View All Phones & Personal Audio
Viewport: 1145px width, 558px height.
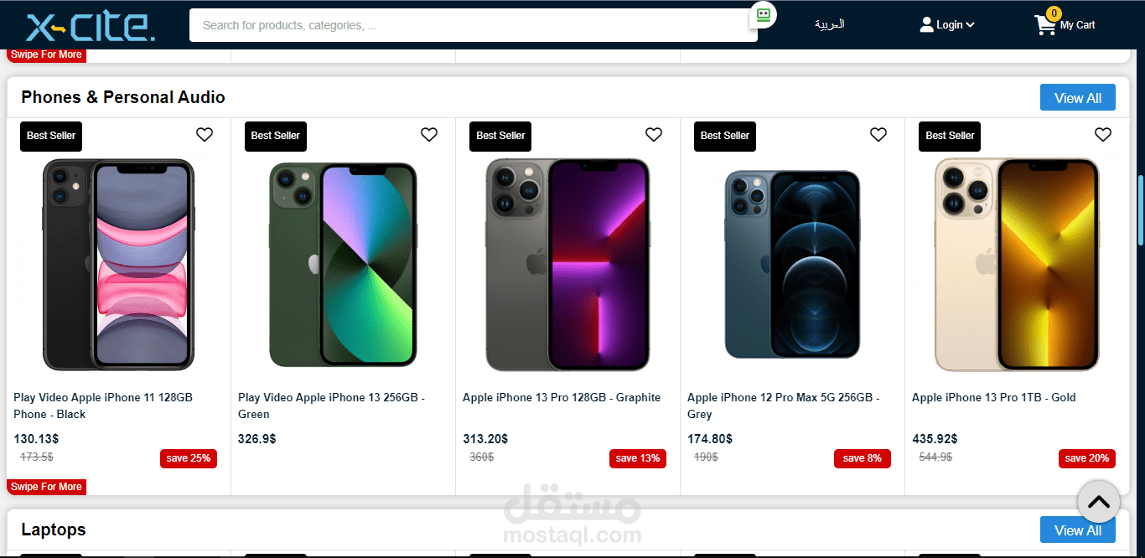1077,98
